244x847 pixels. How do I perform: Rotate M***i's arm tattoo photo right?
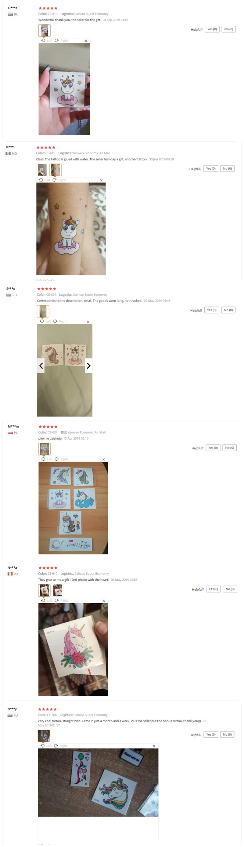click(x=59, y=180)
